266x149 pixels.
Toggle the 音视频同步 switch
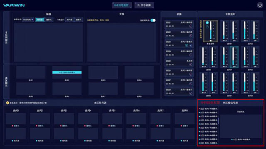[153, 20]
